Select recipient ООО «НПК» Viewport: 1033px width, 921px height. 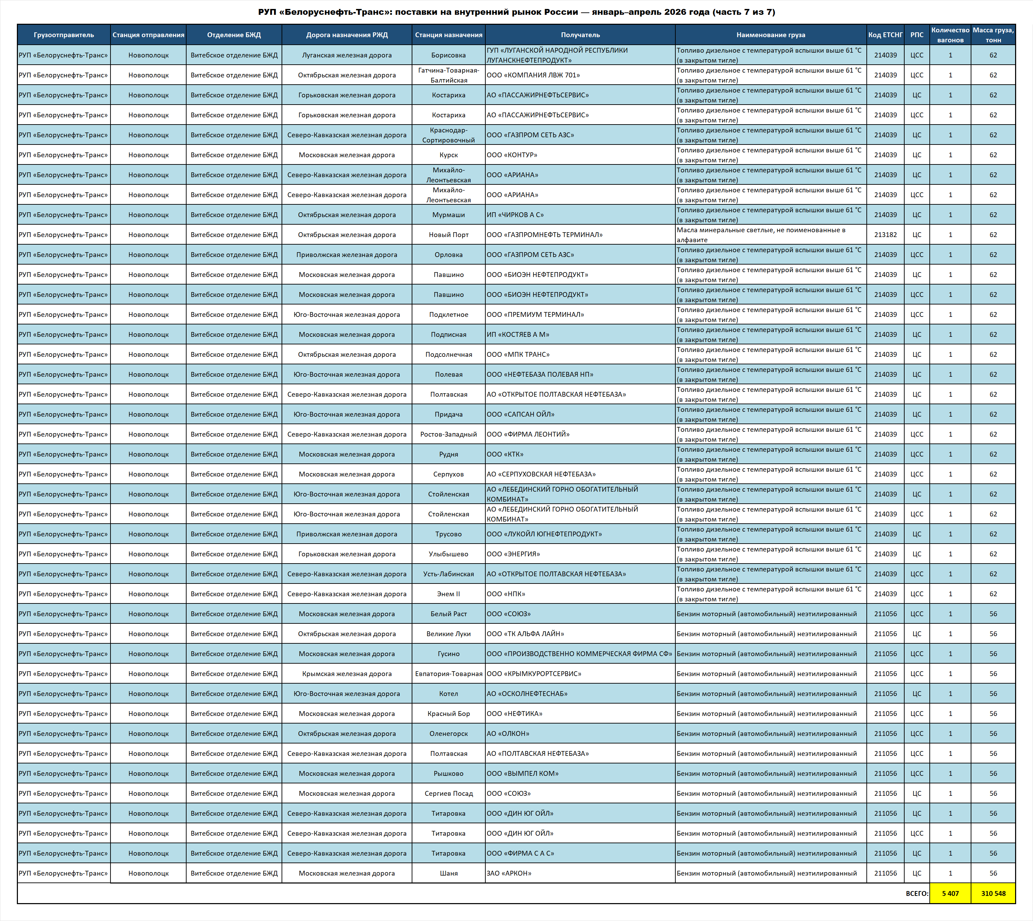tap(580, 593)
